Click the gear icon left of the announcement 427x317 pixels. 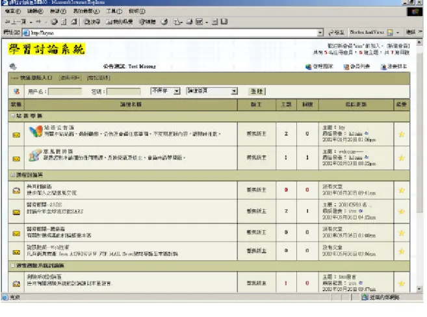click(13, 66)
